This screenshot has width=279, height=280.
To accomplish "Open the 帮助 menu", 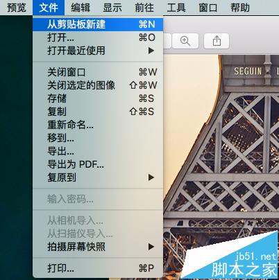I will tap(240, 8).
